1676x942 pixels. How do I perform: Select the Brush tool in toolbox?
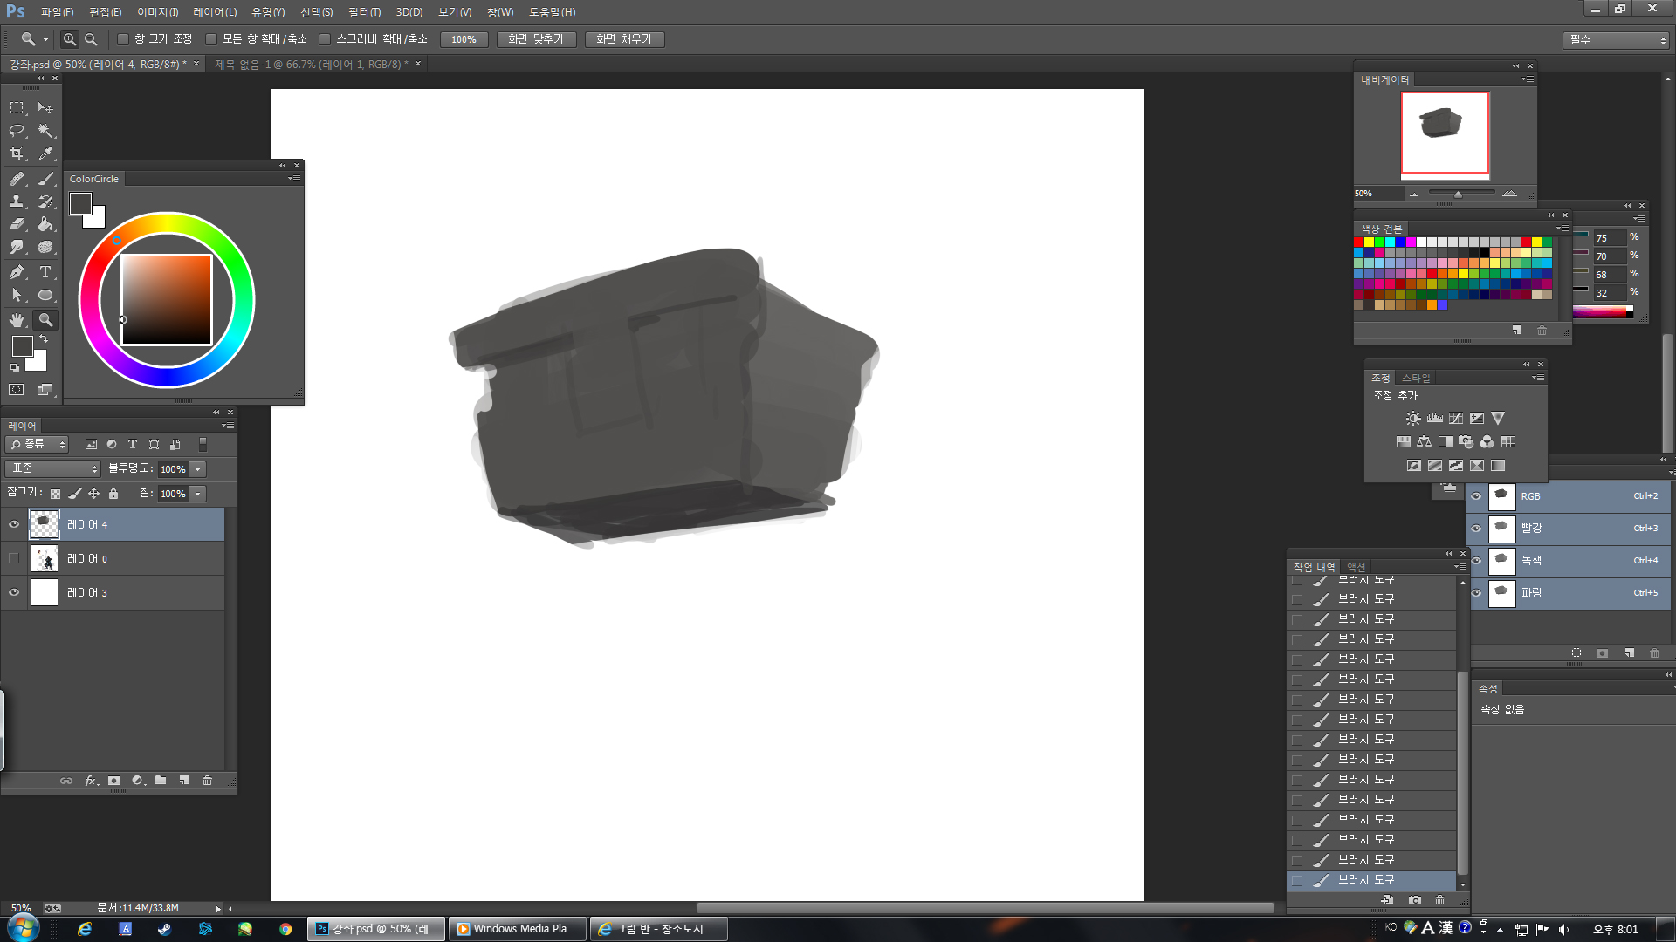[x=45, y=179]
